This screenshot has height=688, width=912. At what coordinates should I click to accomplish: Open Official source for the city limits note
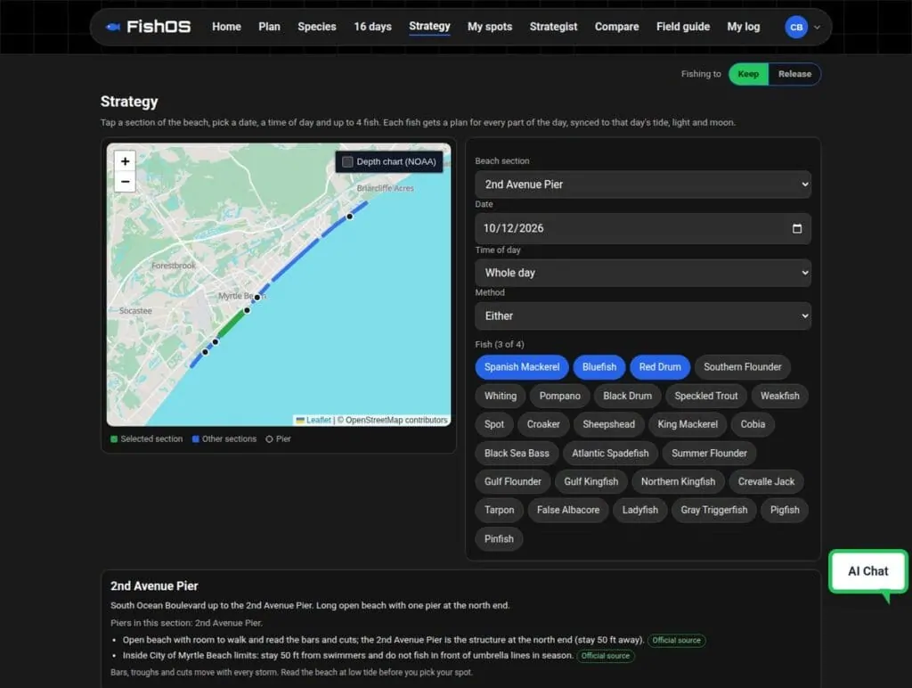point(606,656)
